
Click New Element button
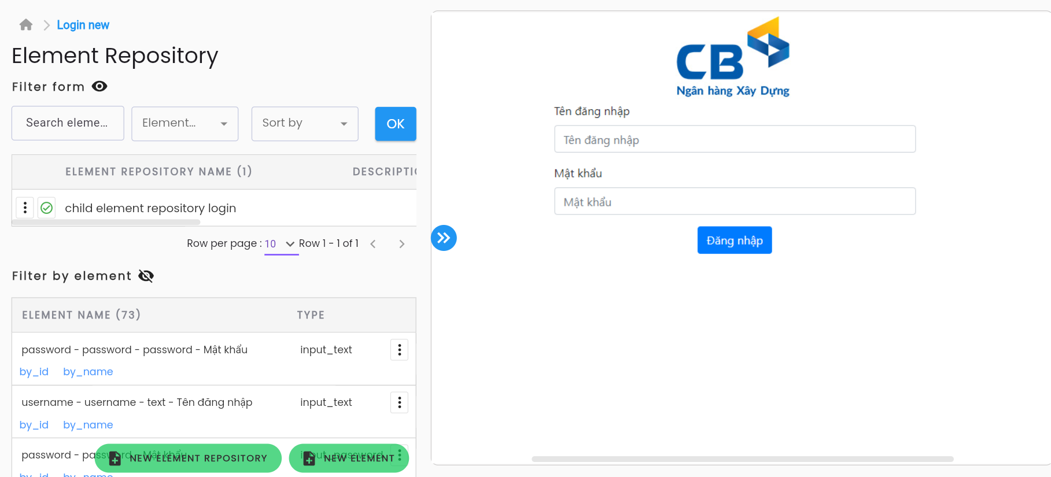tap(349, 458)
